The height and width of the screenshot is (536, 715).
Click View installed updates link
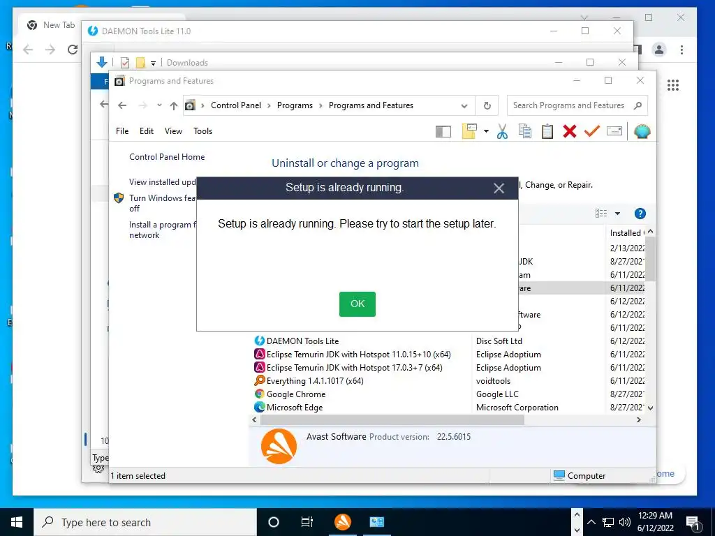pyautogui.click(x=162, y=182)
